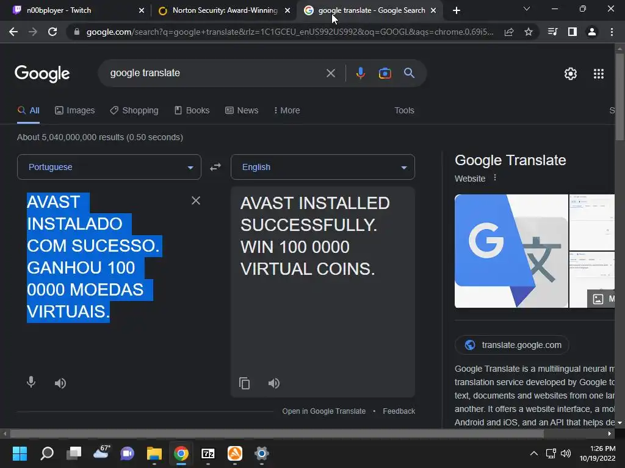
Task: Start voice input for source text
Action: (31, 383)
